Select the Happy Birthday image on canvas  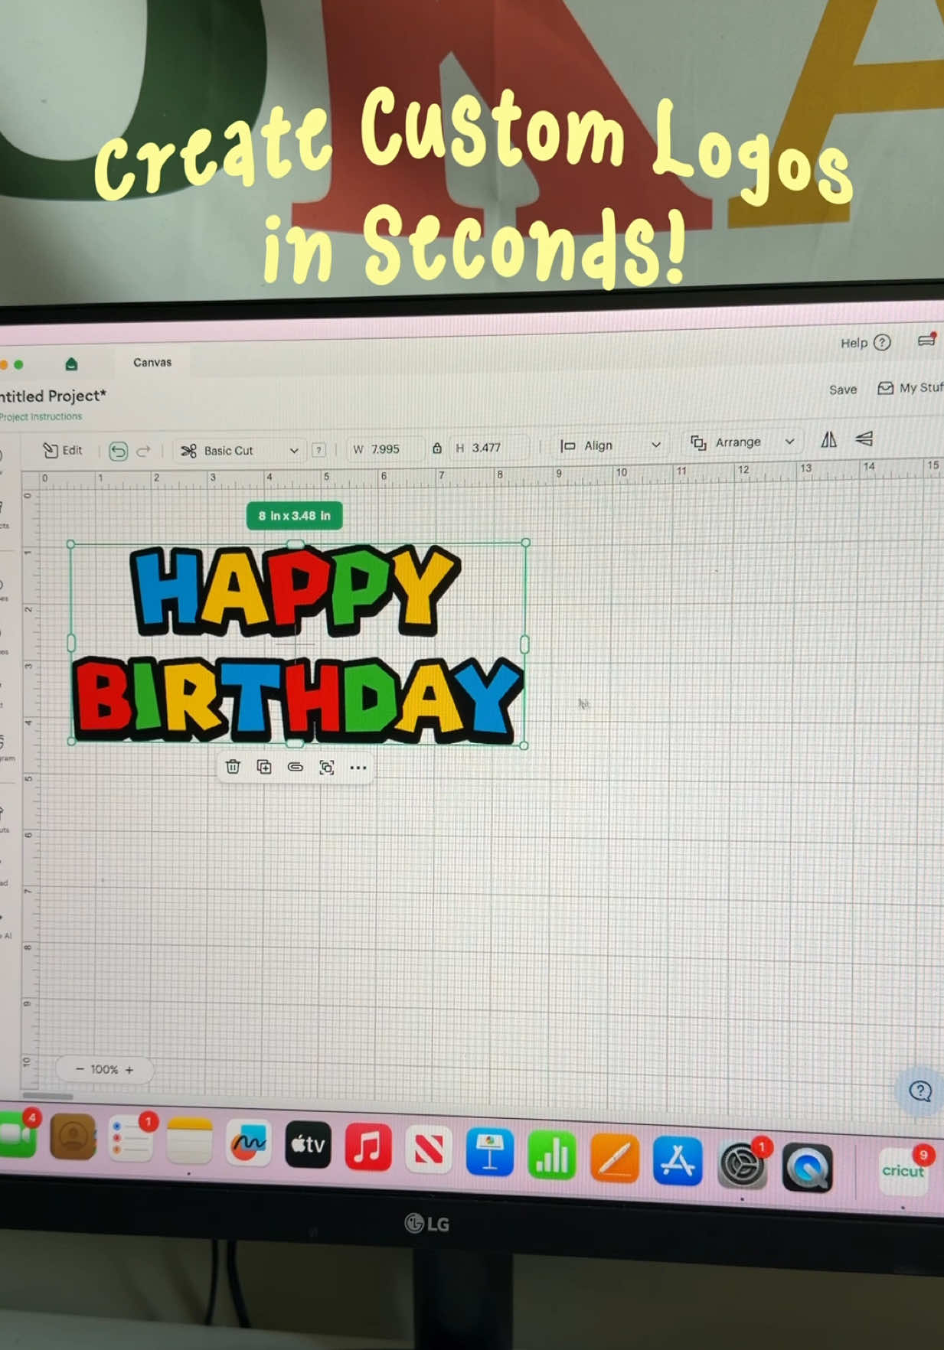[x=298, y=644]
